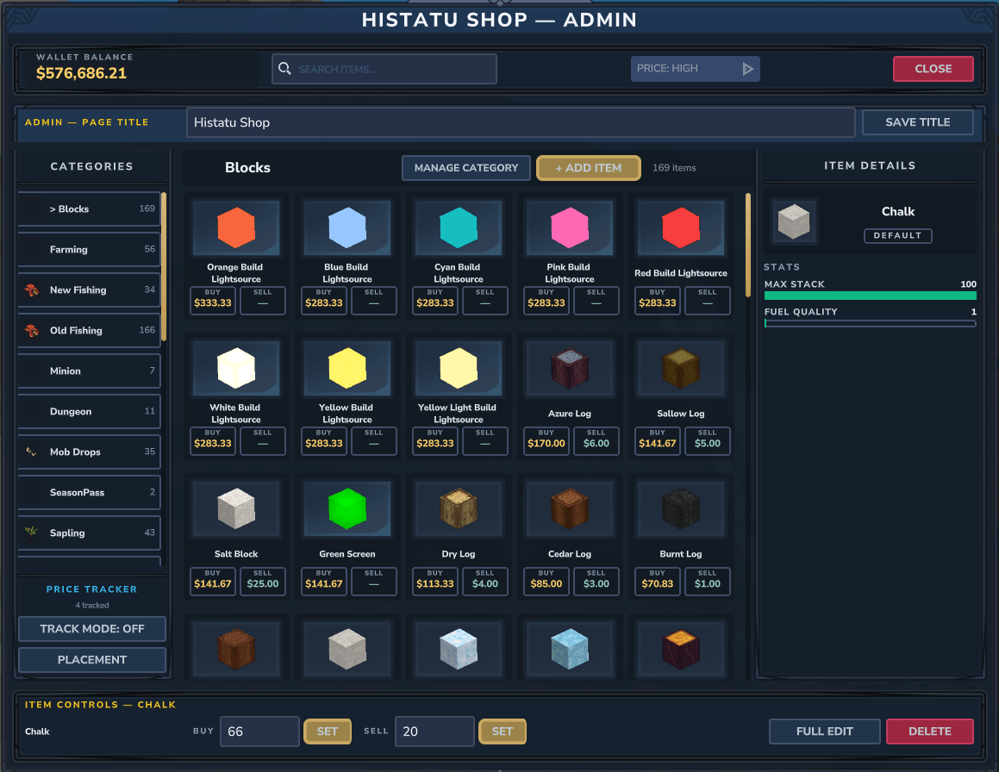Toggle Track Mode off button
The width and height of the screenshot is (999, 772).
point(92,629)
